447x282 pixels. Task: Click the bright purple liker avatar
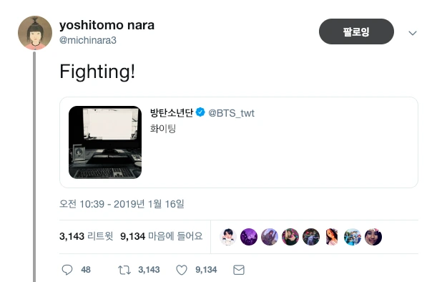coord(249,237)
